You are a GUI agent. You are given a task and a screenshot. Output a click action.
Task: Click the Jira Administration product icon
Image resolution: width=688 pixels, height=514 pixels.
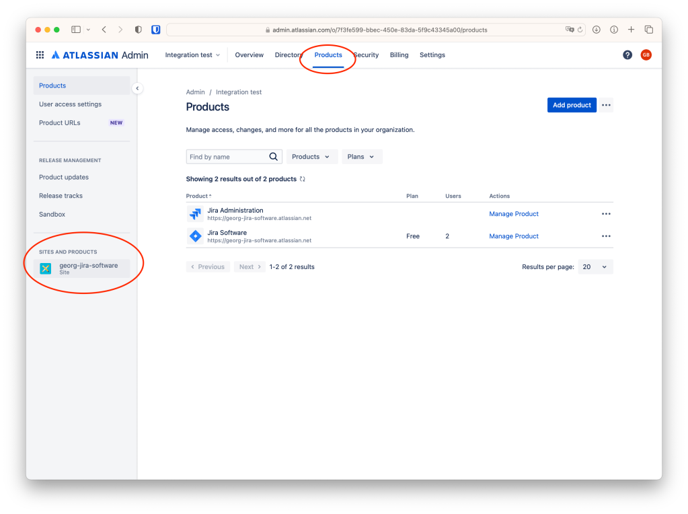click(x=195, y=214)
